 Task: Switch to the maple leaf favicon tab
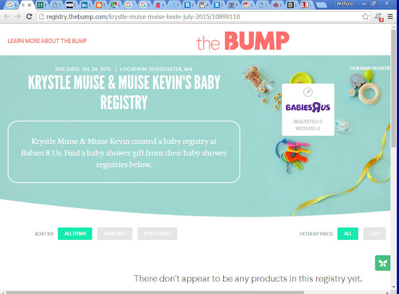(277, 4)
